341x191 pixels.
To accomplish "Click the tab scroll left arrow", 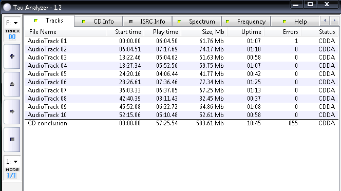I will (x=325, y=21).
